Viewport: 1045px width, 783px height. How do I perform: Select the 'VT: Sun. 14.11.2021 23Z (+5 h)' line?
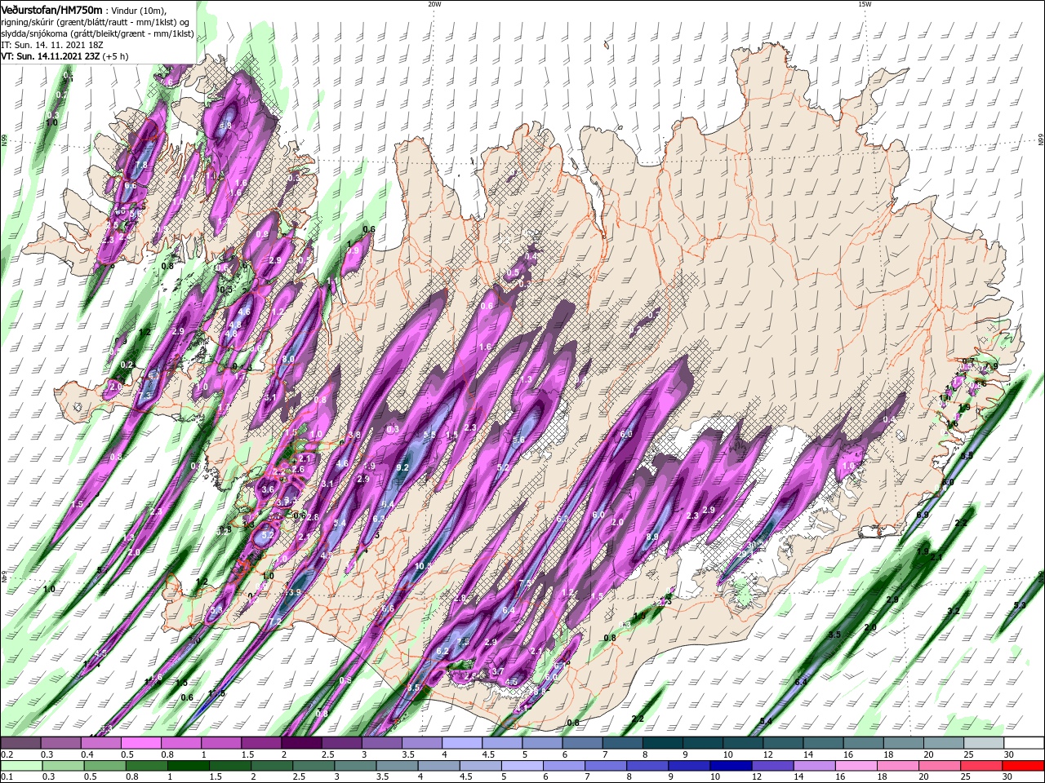click(64, 56)
